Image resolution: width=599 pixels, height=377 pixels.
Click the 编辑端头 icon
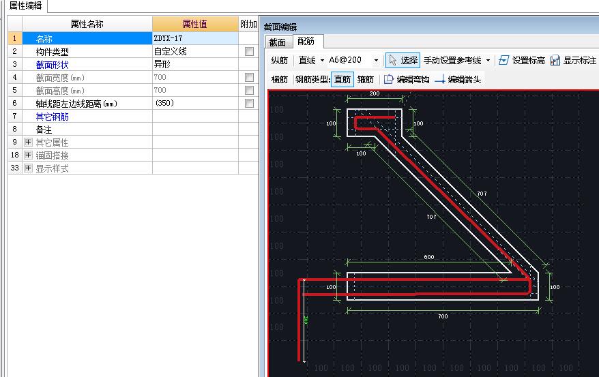click(x=440, y=79)
